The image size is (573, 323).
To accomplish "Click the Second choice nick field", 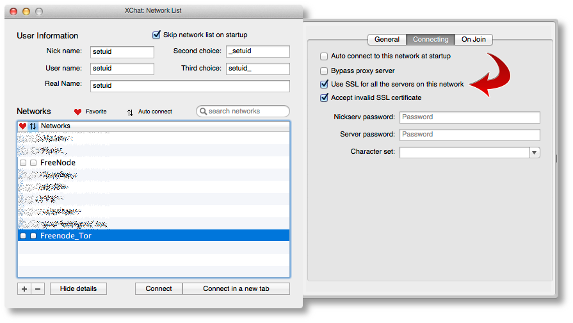I will coord(258,51).
